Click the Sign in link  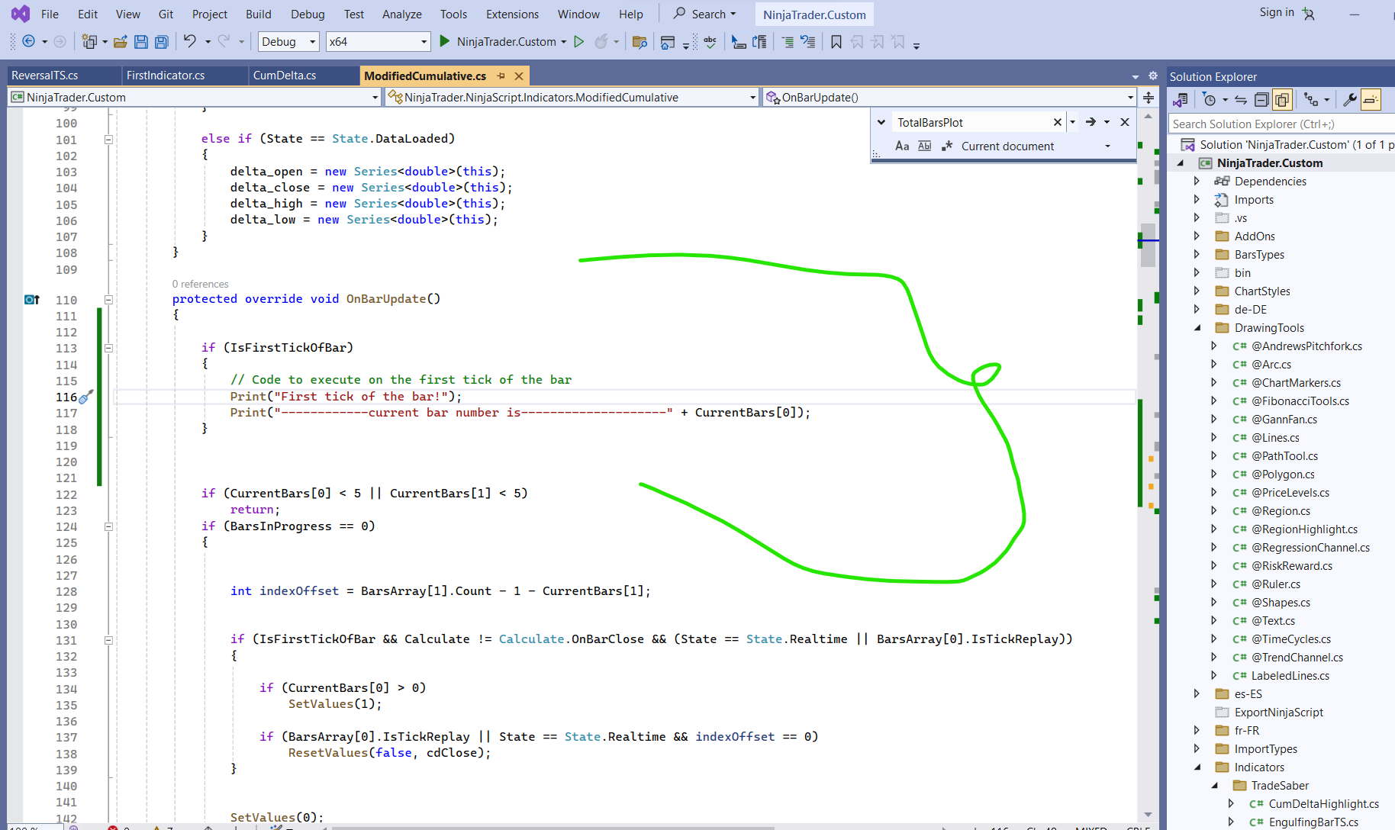[1277, 12]
